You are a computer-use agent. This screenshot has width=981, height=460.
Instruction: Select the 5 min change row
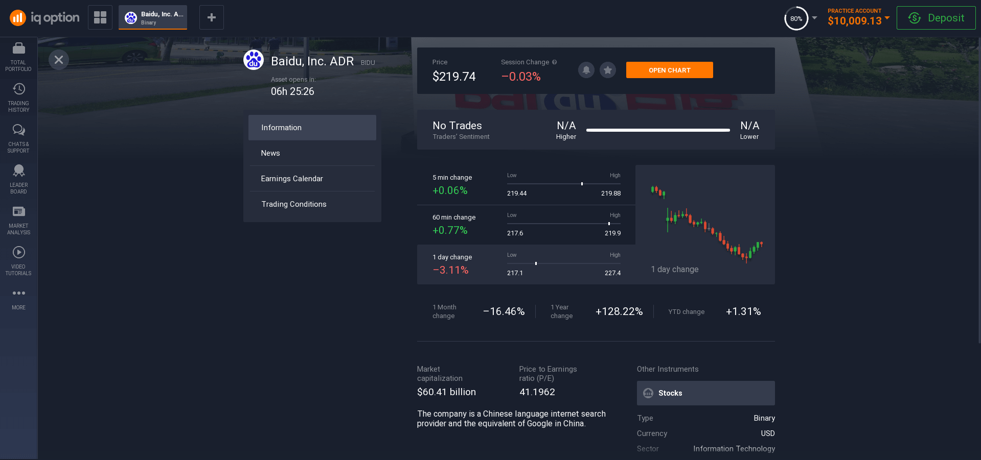click(526, 185)
